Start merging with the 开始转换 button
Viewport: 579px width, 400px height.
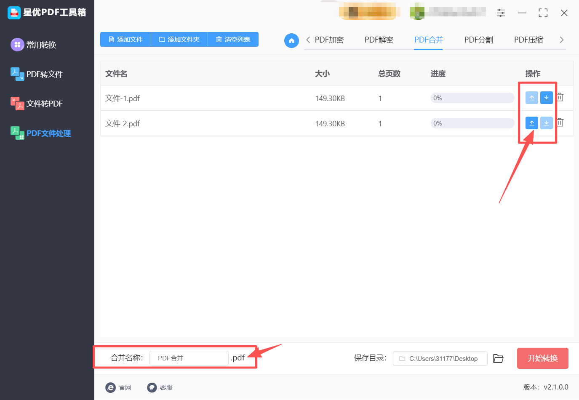tap(543, 358)
